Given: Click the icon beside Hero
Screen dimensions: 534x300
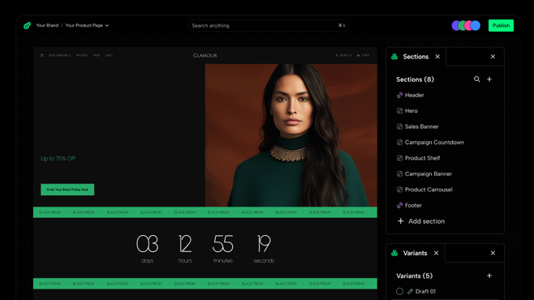Looking at the screenshot, I should [x=399, y=111].
